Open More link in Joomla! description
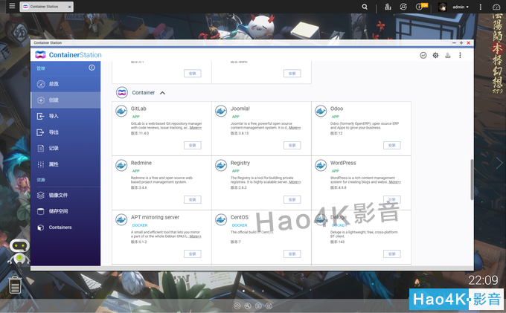Screen dimensions: 506x313 (295, 128)
